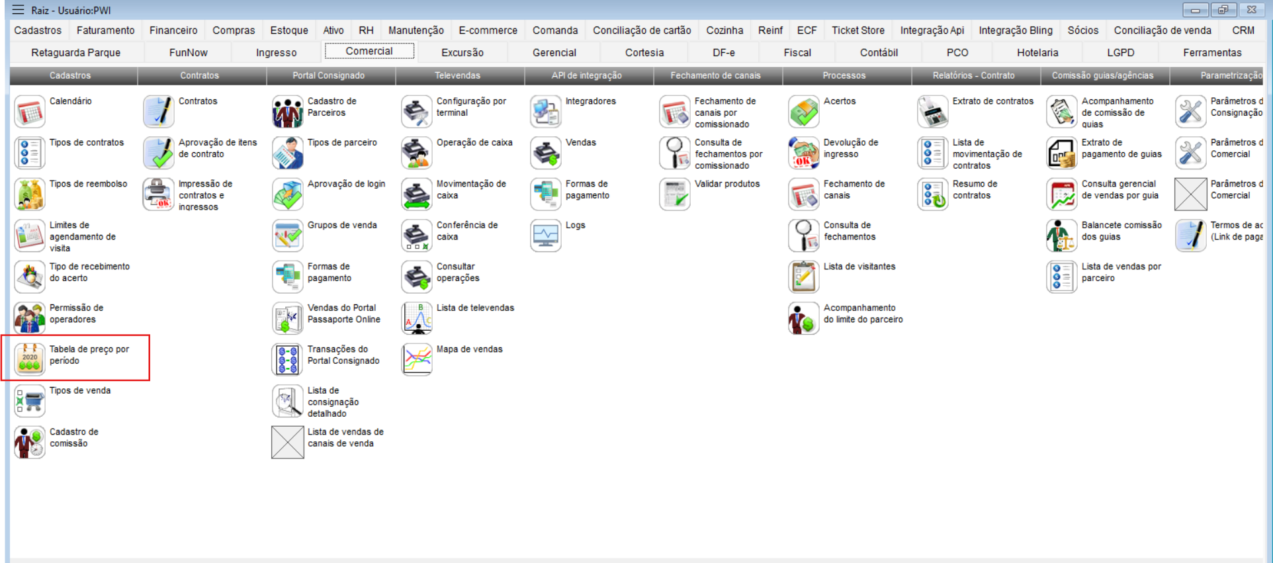Open Validar produtos icon

[x=675, y=195]
